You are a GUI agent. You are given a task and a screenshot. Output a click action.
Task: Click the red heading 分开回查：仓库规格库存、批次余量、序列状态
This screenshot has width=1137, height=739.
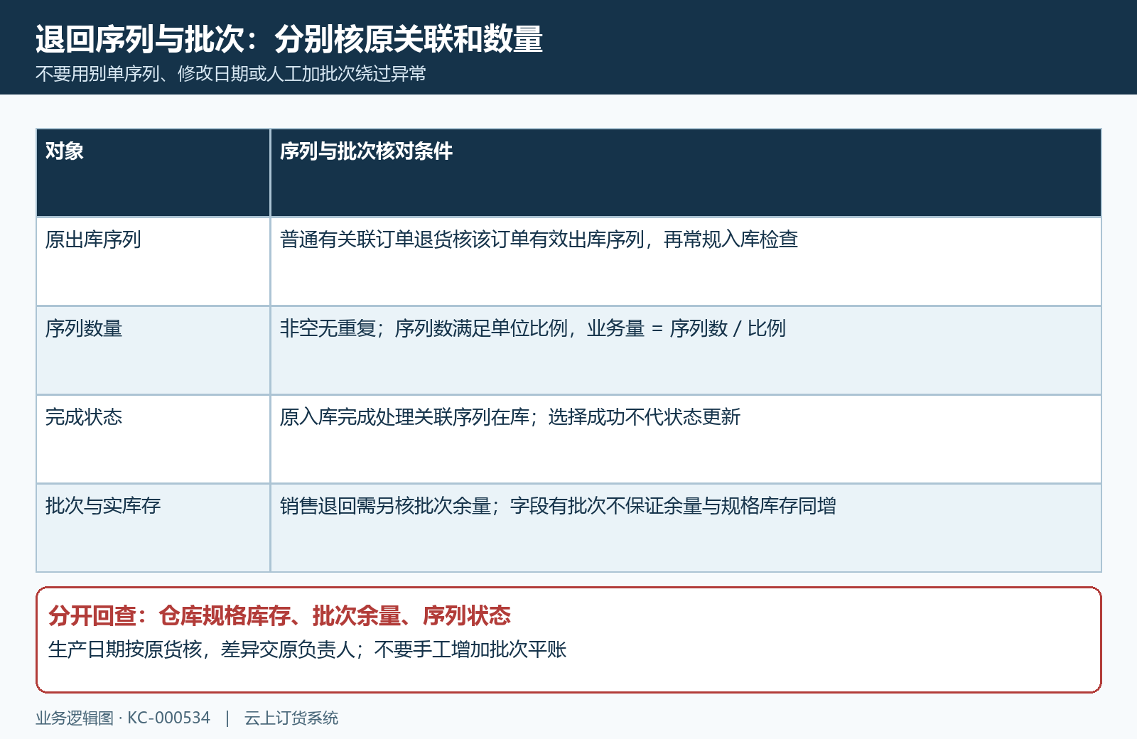[x=279, y=615]
